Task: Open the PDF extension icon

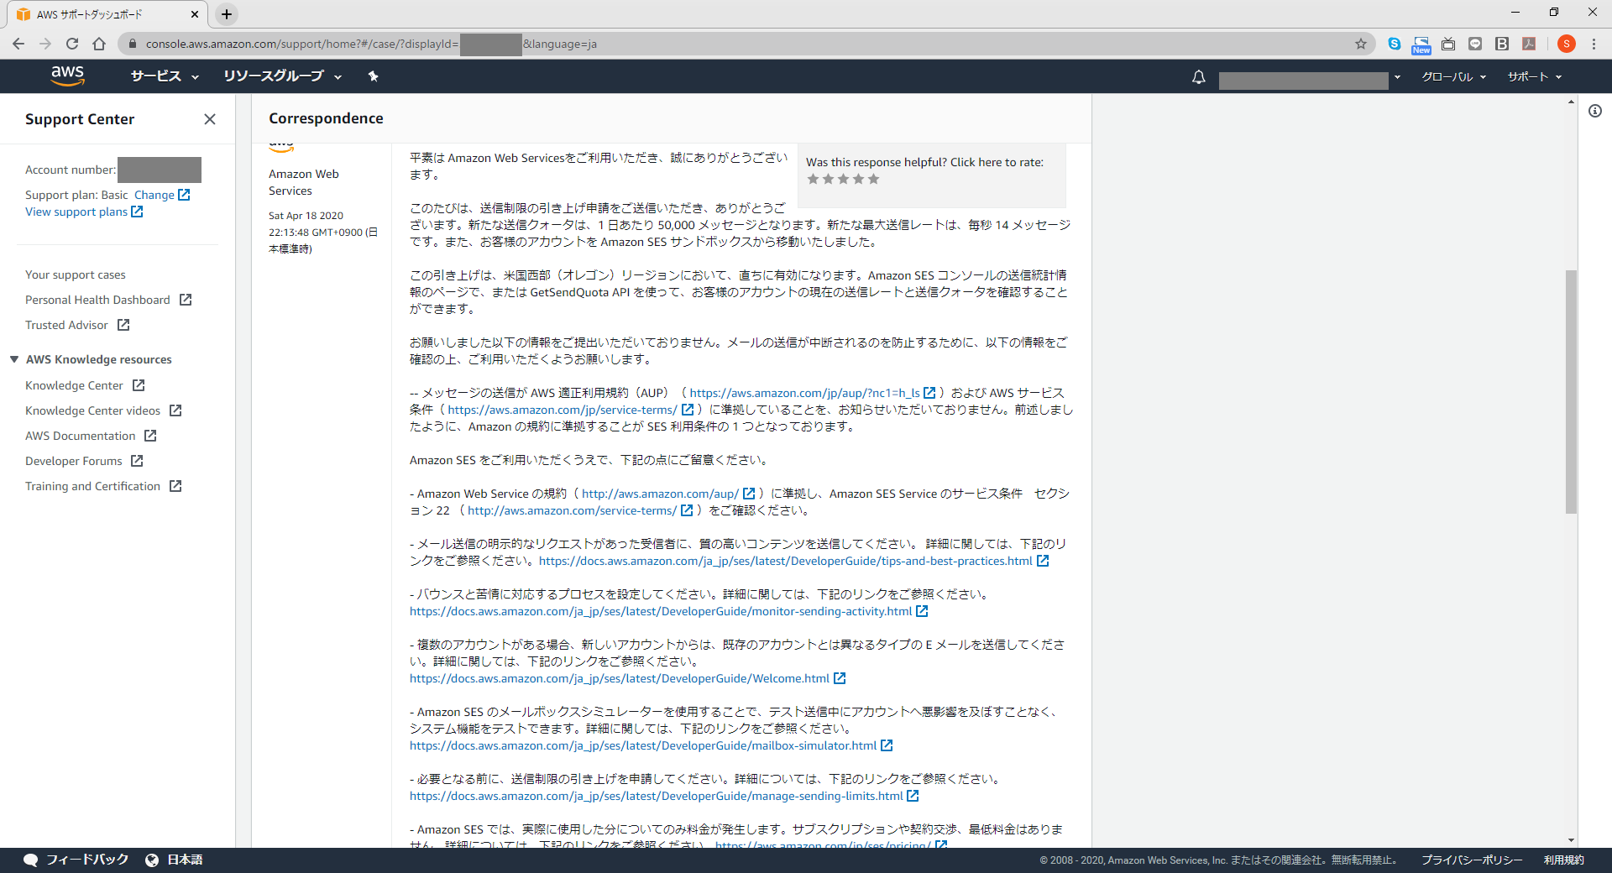Action: (x=1529, y=44)
